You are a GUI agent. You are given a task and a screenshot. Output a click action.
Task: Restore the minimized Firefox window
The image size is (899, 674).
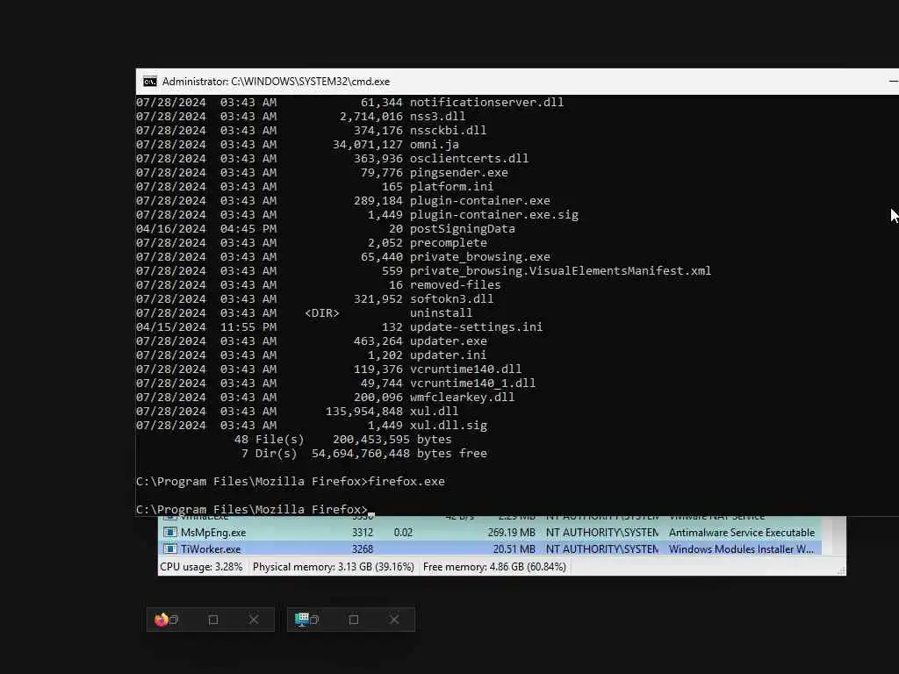click(x=175, y=620)
